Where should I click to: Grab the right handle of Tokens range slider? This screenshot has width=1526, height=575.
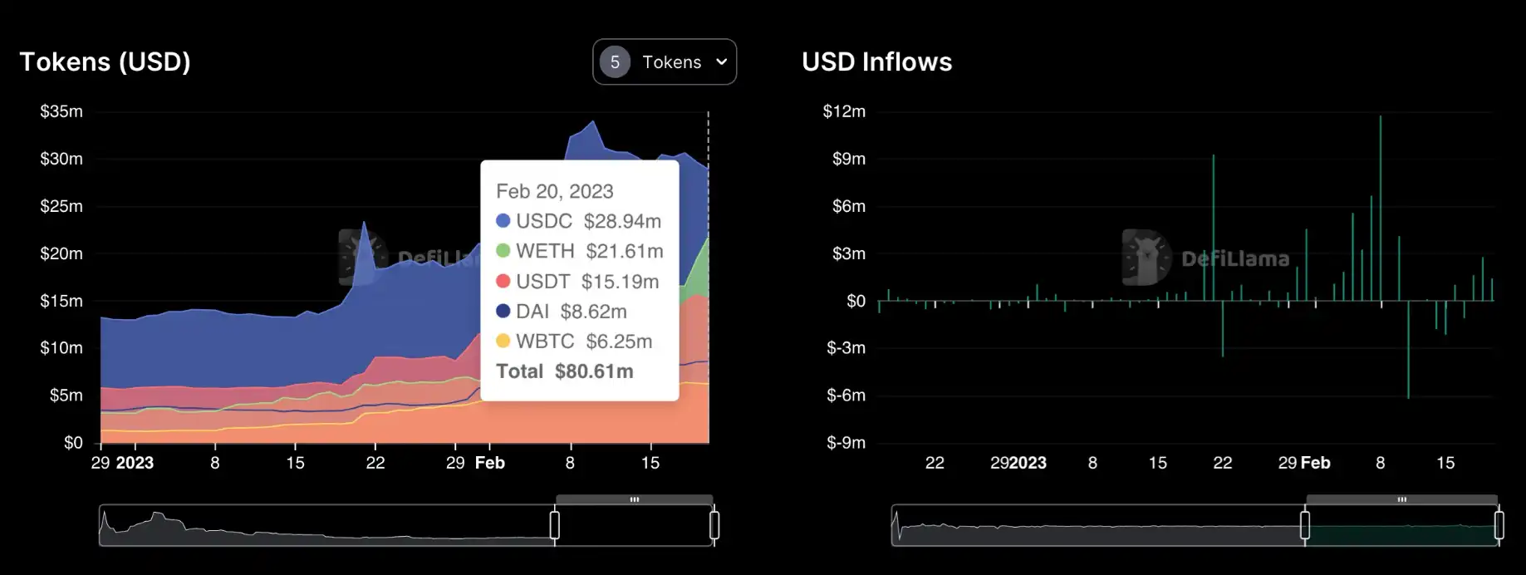pos(714,525)
